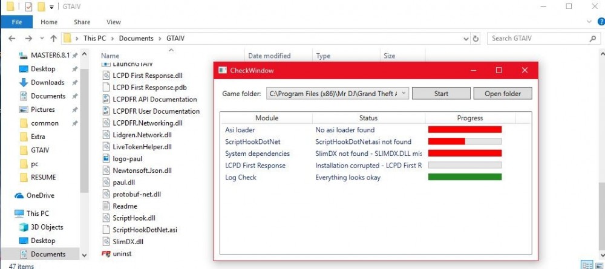The width and height of the screenshot is (605, 269).
Task: Click the Status column header in CheckWindow
Action: 368,118
